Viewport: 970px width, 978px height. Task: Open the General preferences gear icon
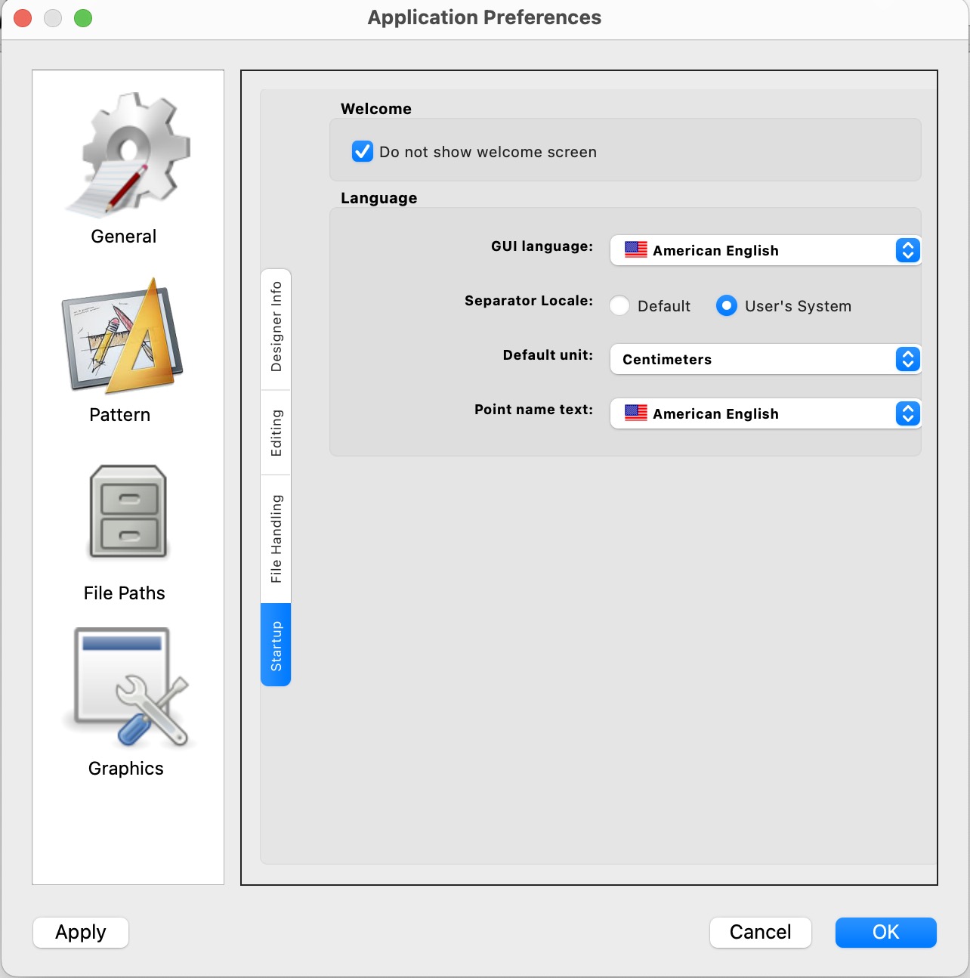pyautogui.click(x=127, y=155)
